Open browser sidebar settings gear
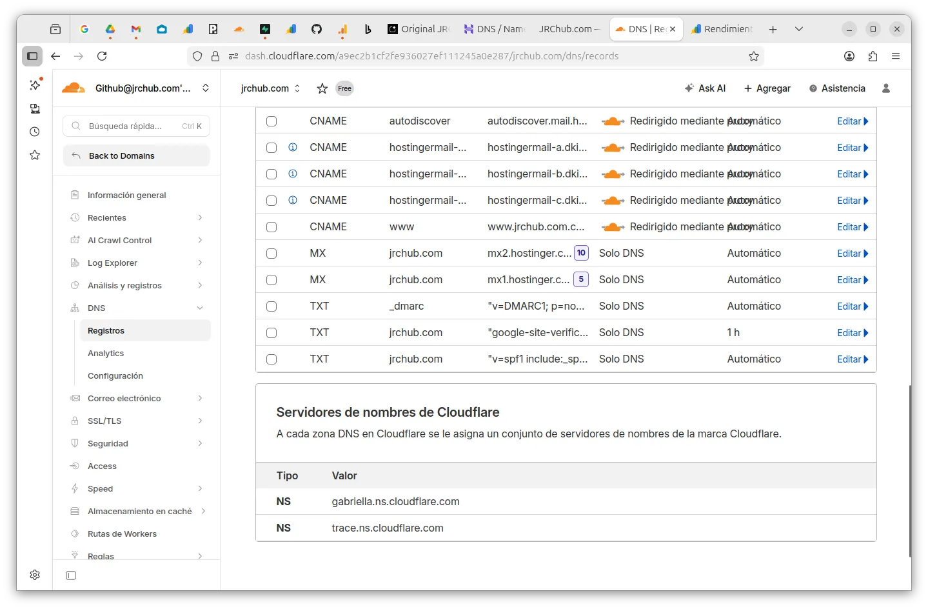Screen dimensions: 928x609 pos(35,575)
